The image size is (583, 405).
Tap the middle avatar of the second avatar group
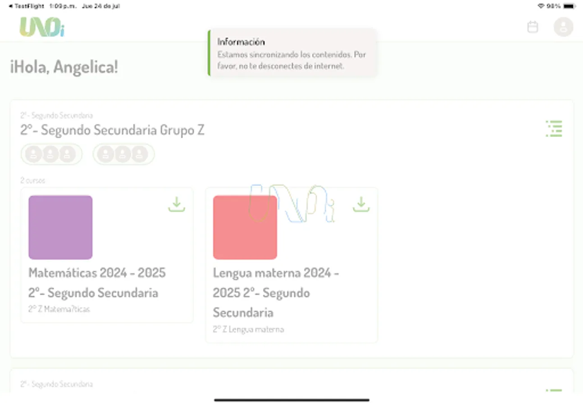(123, 154)
